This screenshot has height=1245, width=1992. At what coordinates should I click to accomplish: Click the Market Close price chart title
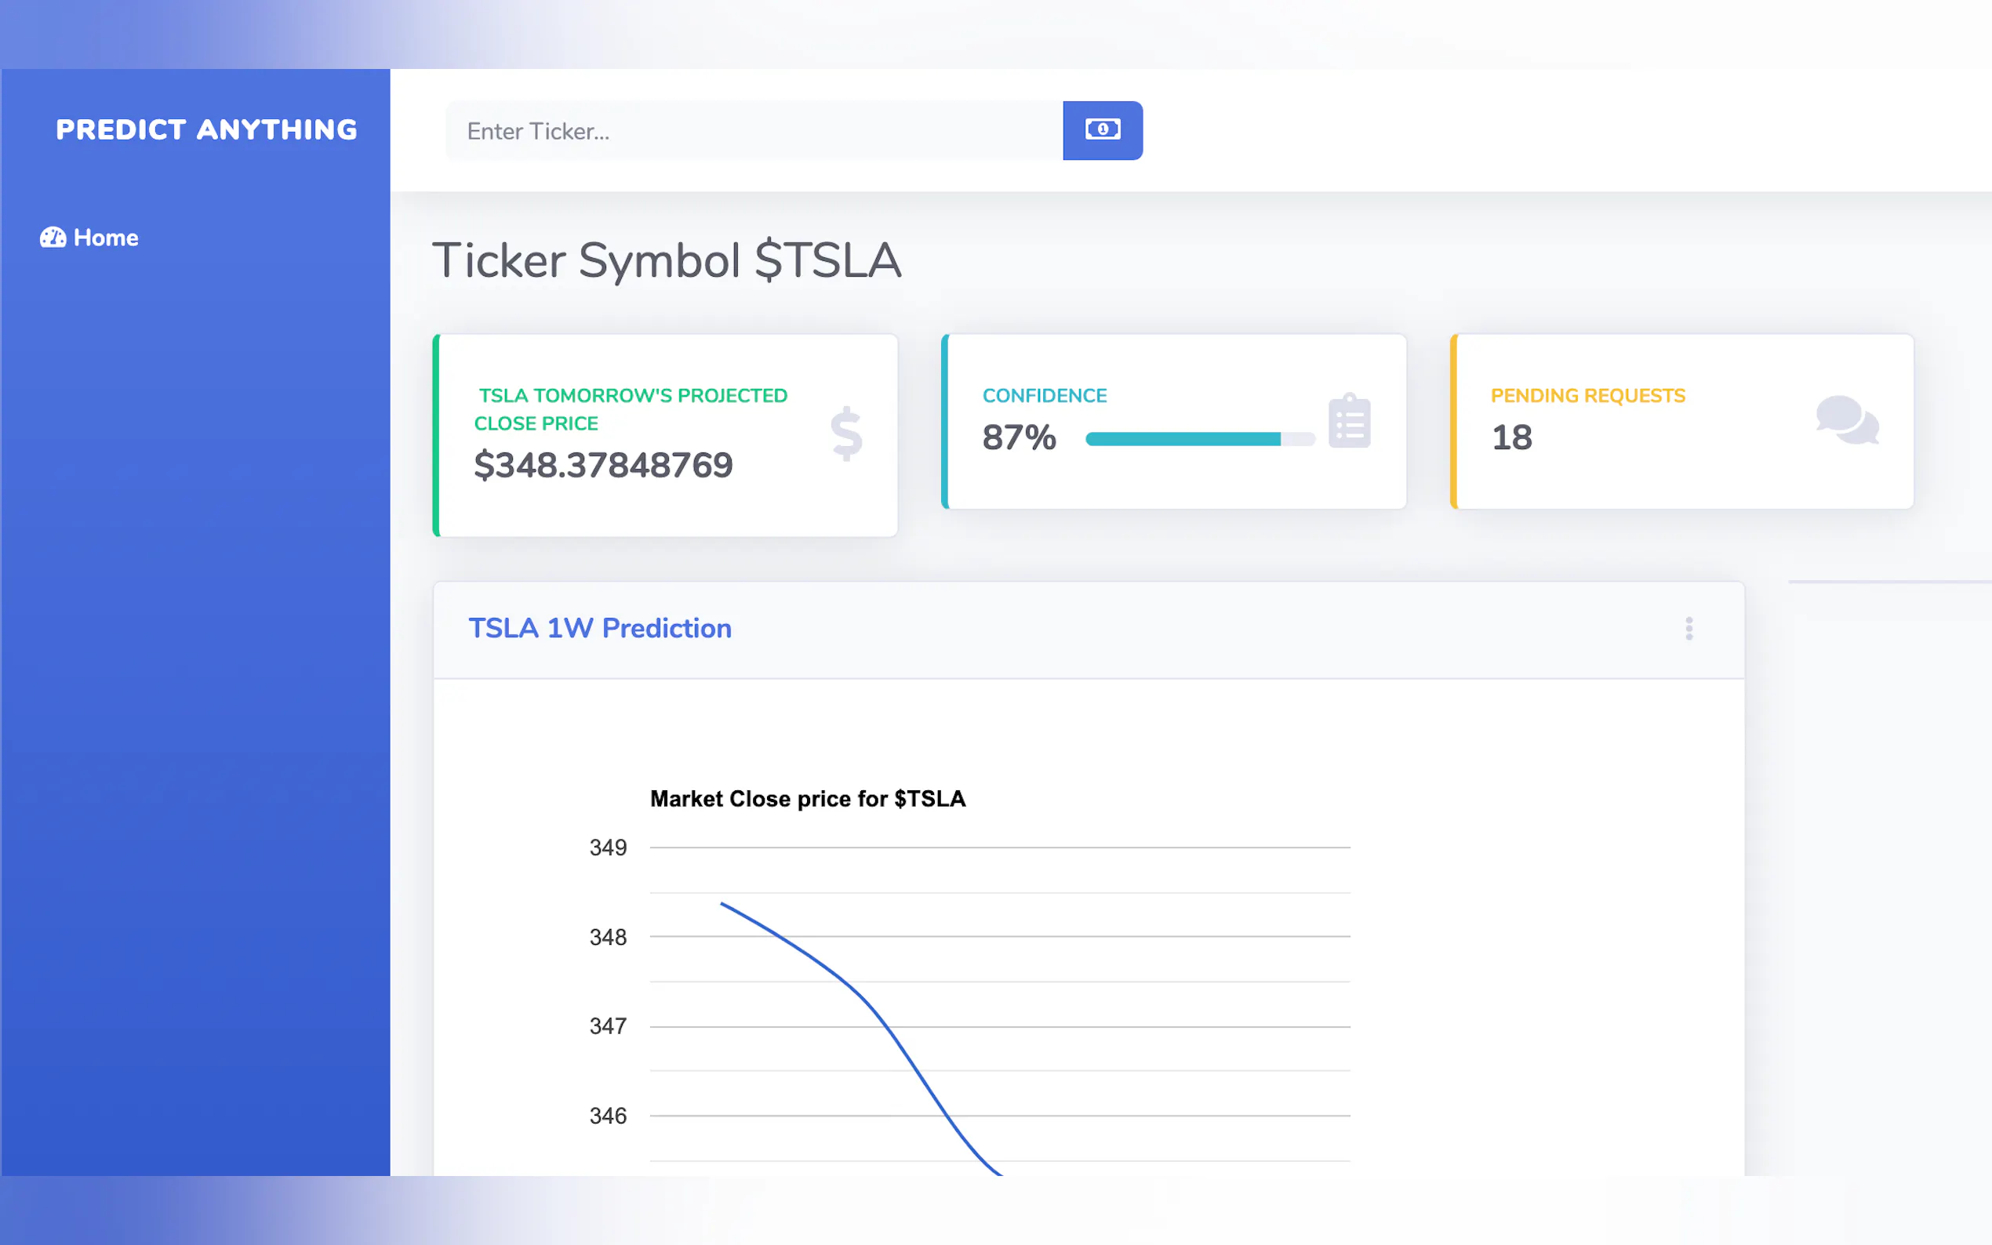807,799
